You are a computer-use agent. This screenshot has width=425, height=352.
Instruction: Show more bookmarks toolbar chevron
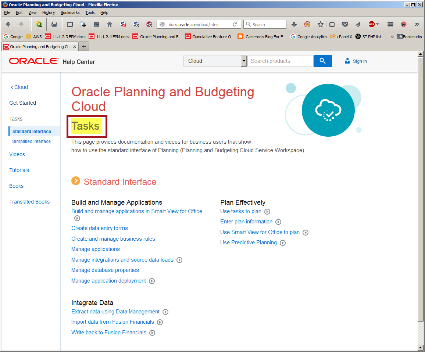[x=392, y=37]
